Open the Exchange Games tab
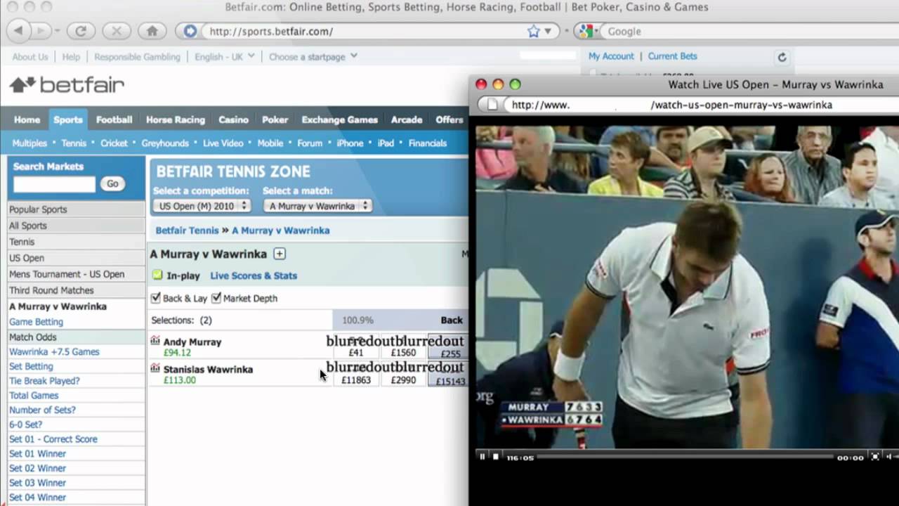The image size is (899, 506). click(339, 119)
